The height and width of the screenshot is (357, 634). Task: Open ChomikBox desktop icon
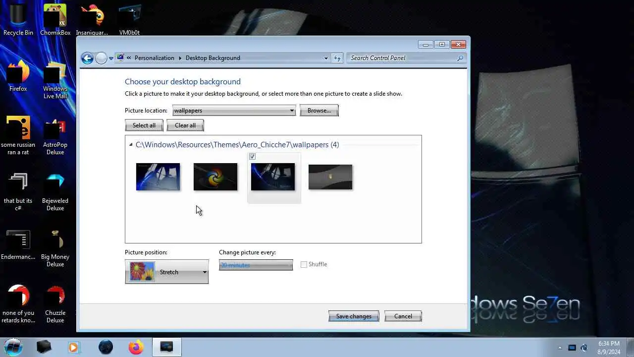(55, 21)
